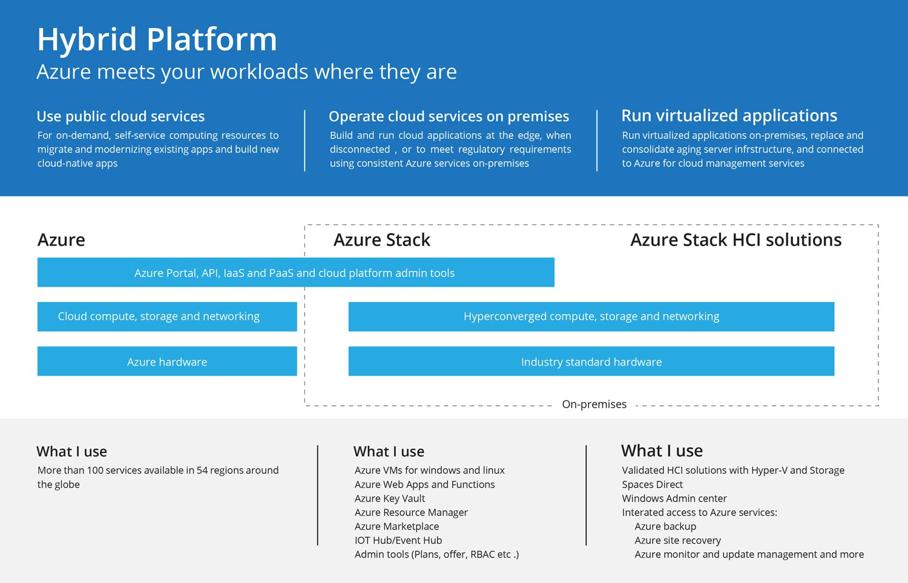Click the 'Azure Stack' section heading

click(x=382, y=240)
